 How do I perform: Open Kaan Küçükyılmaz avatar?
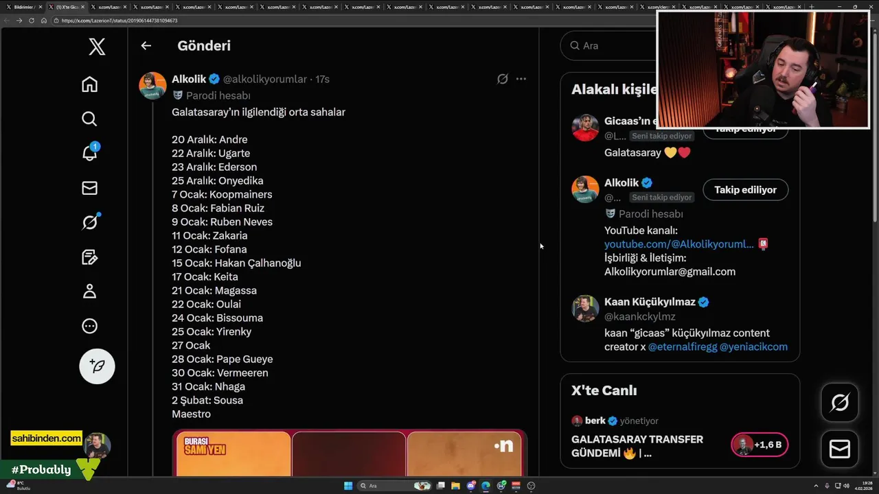585,309
